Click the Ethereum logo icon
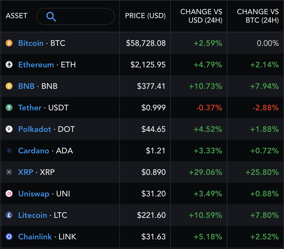 9,65
